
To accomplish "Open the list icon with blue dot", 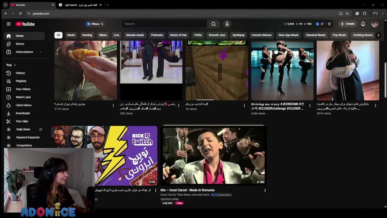I will (322, 24).
